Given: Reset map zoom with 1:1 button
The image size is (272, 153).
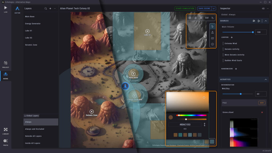Looking at the screenshot, I should tap(207, 18).
